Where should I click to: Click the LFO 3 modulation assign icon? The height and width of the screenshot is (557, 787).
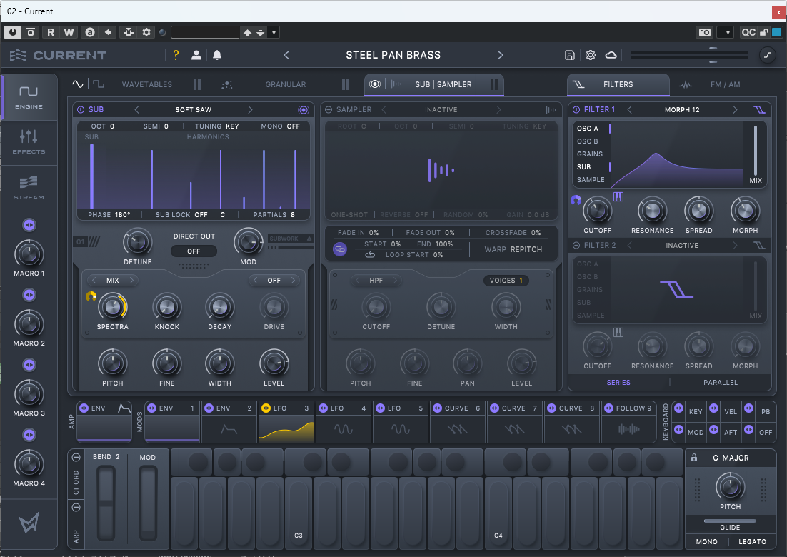(x=266, y=408)
